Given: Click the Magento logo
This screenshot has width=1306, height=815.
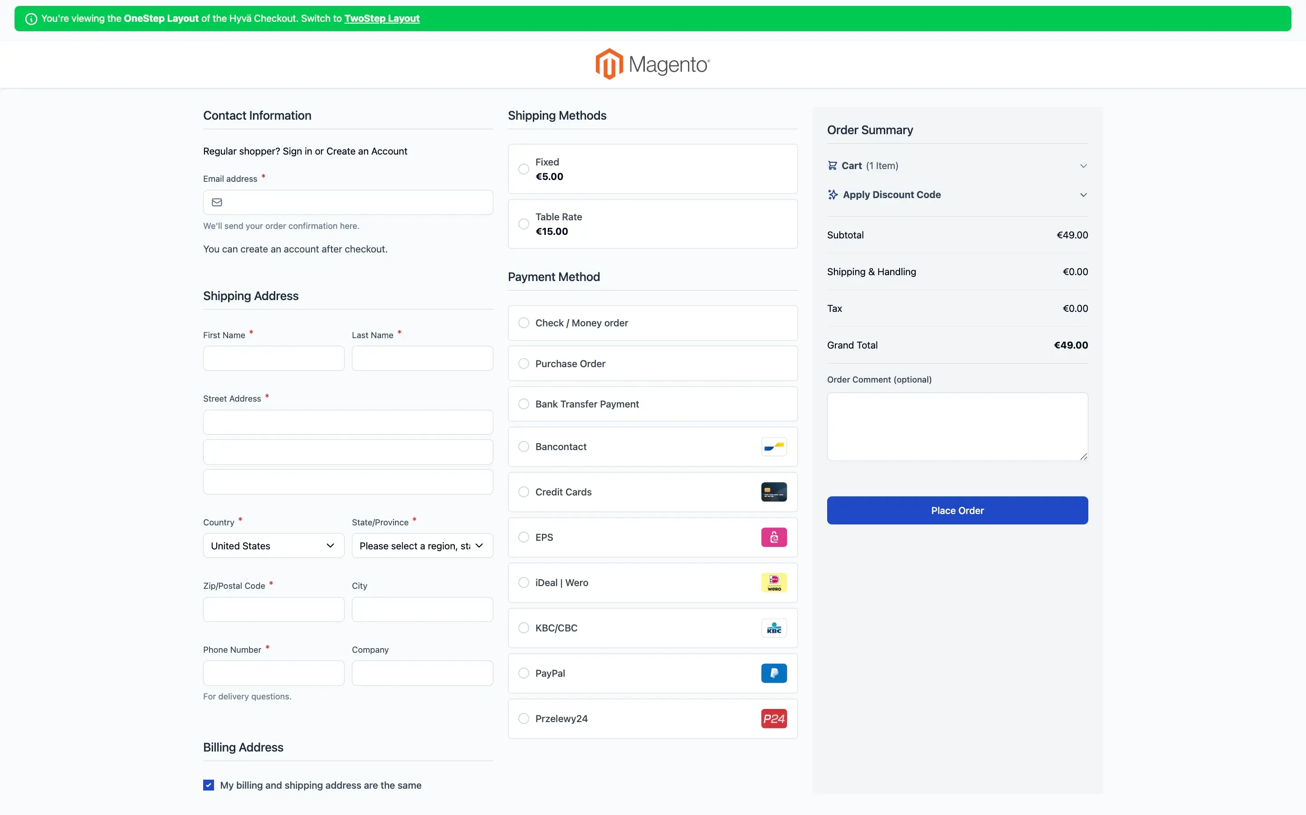Looking at the screenshot, I should pyautogui.click(x=653, y=64).
